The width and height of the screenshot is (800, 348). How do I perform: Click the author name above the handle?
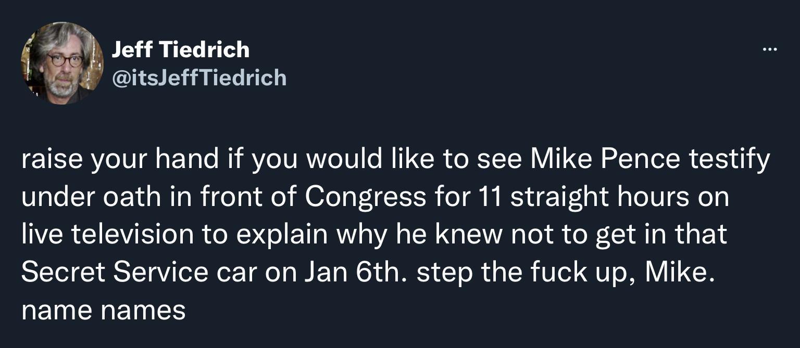click(x=180, y=49)
